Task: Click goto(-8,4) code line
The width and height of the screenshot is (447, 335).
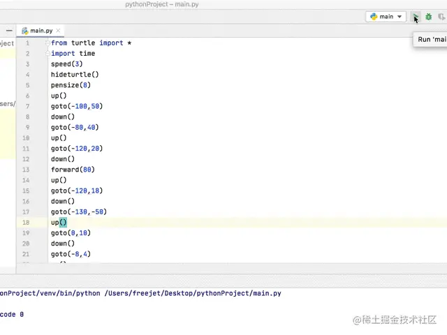Action: 71,254
